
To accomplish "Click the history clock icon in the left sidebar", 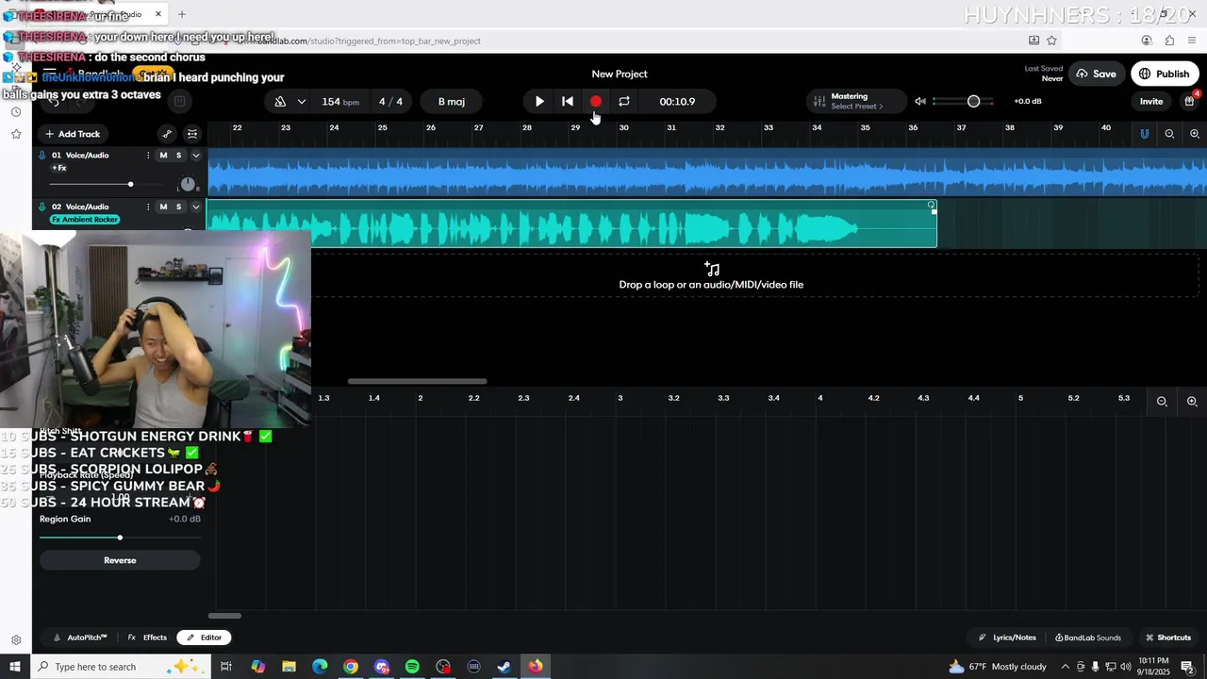I will (x=16, y=112).
